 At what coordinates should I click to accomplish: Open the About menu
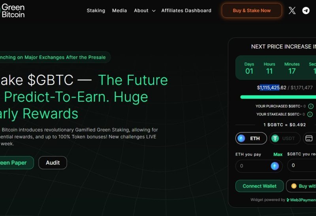[x=141, y=11]
